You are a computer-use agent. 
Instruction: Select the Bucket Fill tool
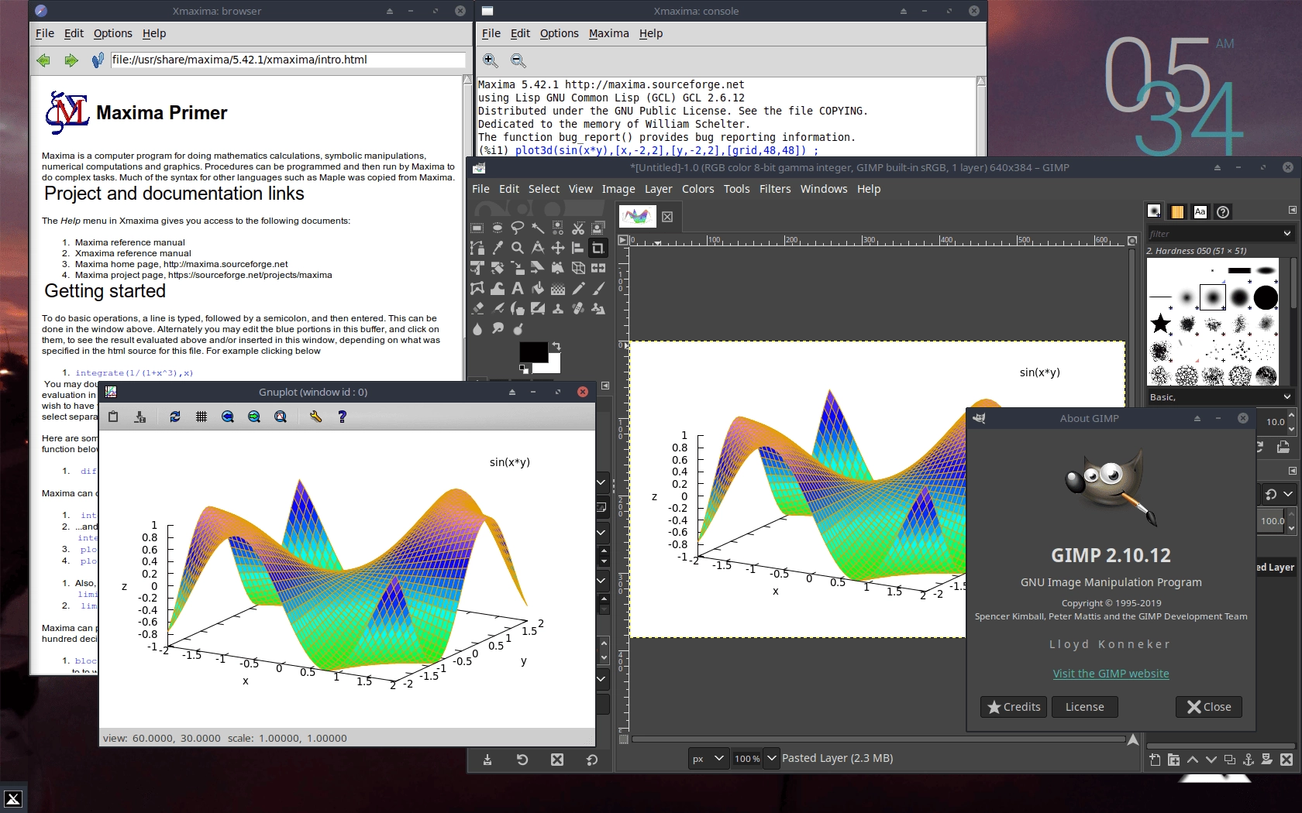(x=538, y=288)
